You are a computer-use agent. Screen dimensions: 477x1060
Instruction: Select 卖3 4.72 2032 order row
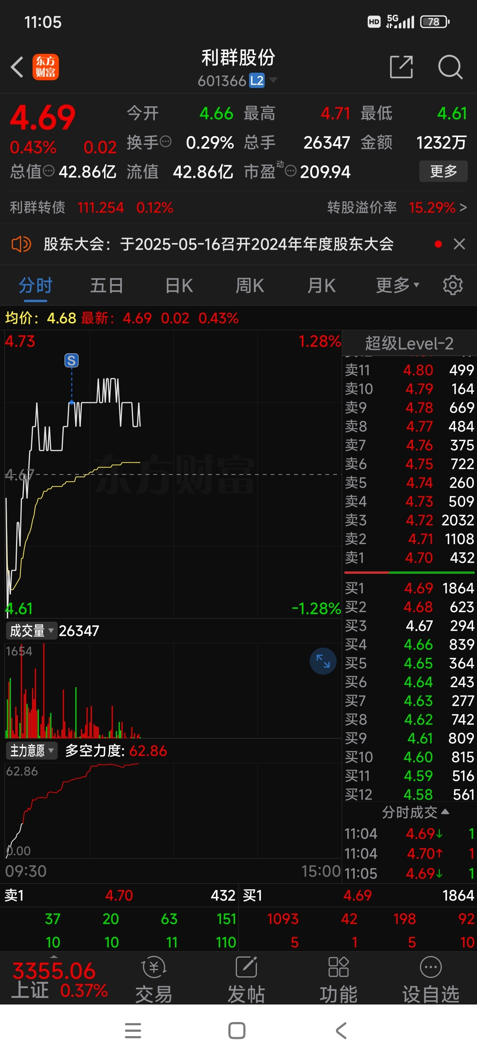pos(409,520)
